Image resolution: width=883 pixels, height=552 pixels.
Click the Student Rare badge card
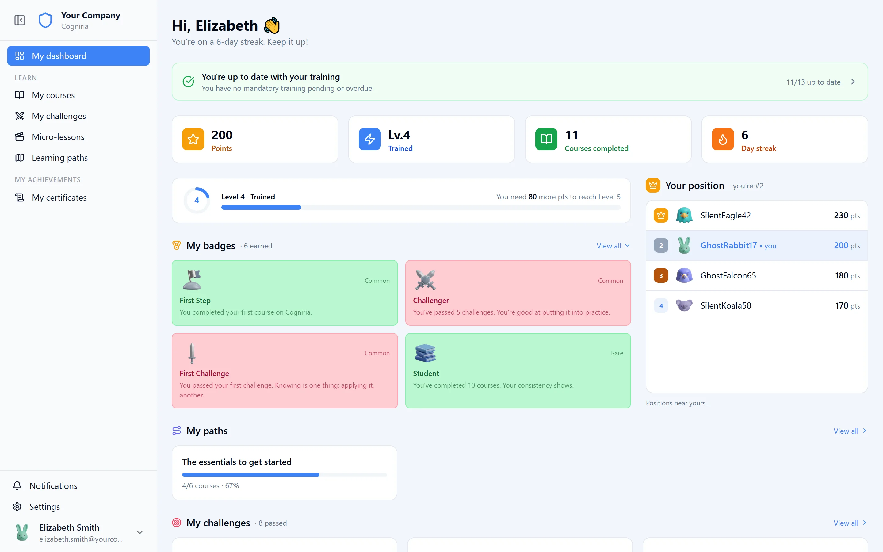[518, 370]
